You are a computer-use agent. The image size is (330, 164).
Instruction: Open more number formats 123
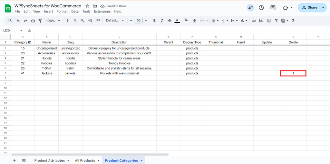pyautogui.click(x=98, y=21)
